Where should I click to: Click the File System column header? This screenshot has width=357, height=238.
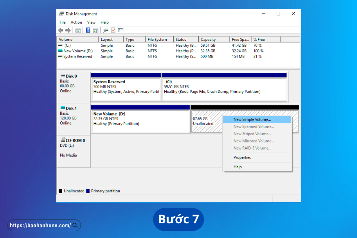click(x=157, y=39)
